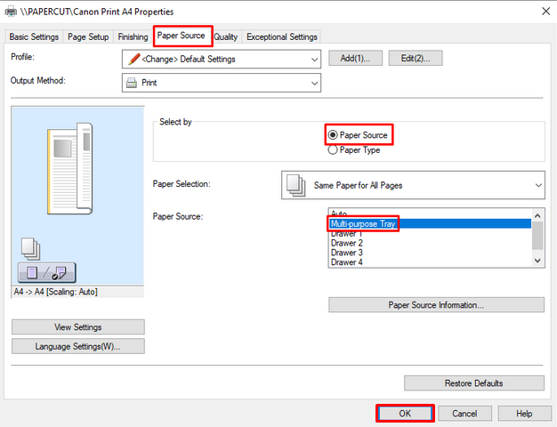
Task: Switch to the Quality tab
Action: pos(226,37)
